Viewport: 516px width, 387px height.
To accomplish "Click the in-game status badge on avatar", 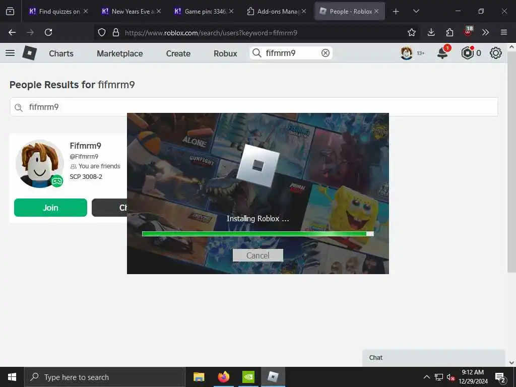I will (56, 181).
